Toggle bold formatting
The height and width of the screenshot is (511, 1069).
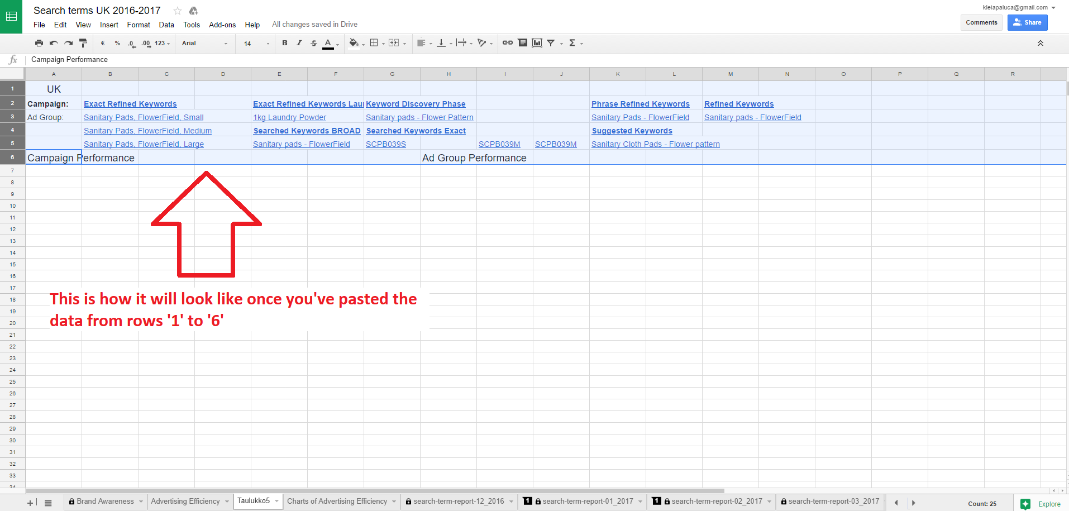pyautogui.click(x=285, y=43)
